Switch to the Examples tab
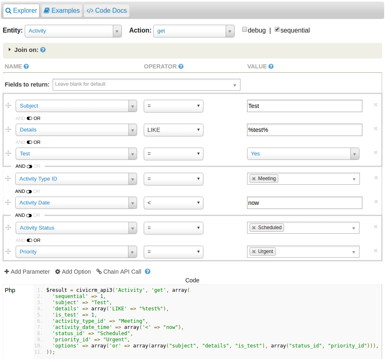385x359 pixels. pyautogui.click(x=61, y=10)
